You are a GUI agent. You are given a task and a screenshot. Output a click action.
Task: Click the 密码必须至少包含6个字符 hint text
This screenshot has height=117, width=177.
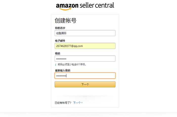point(72,65)
